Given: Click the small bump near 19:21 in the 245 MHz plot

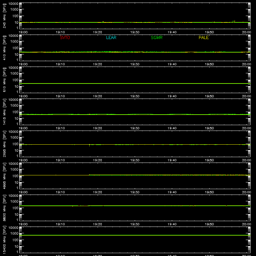Looking at the screenshot, I should click(103, 22).
